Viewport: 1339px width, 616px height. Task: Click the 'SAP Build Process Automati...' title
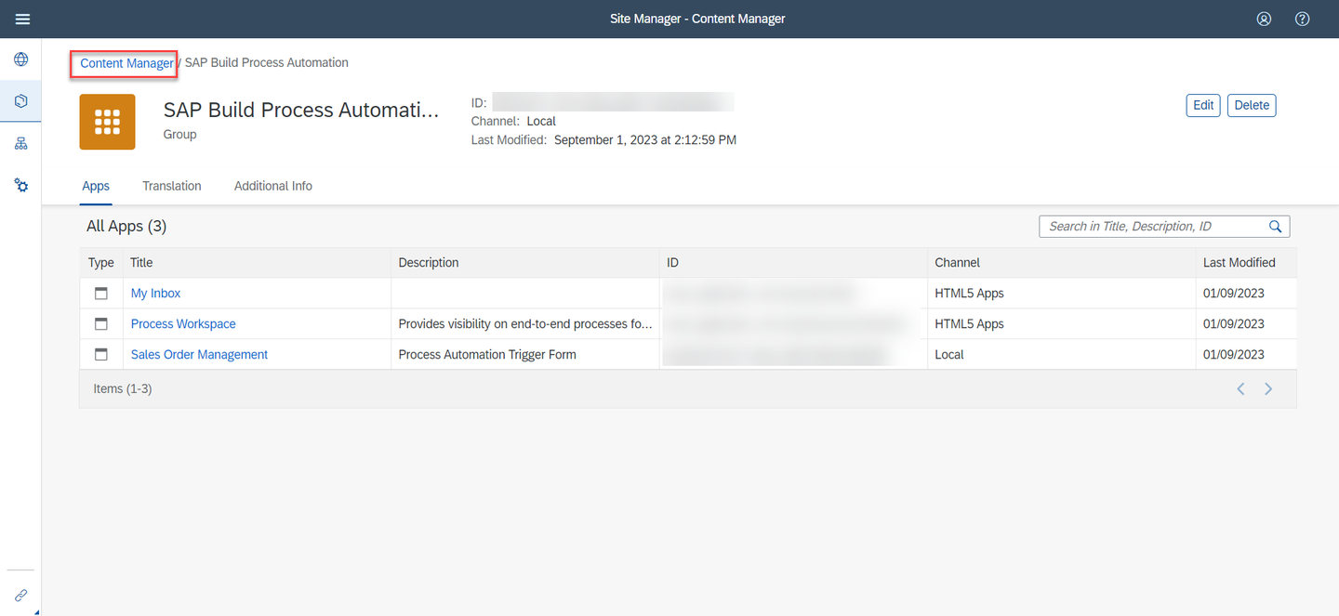point(301,110)
